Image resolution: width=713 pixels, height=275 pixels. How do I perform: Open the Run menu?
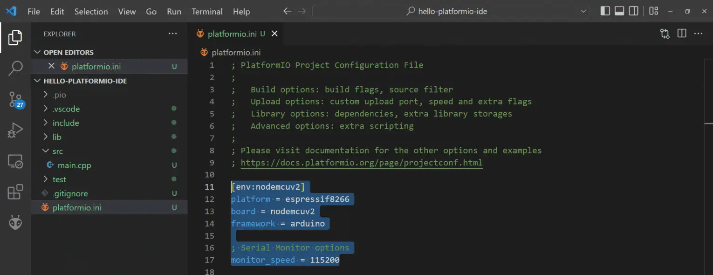[174, 11]
